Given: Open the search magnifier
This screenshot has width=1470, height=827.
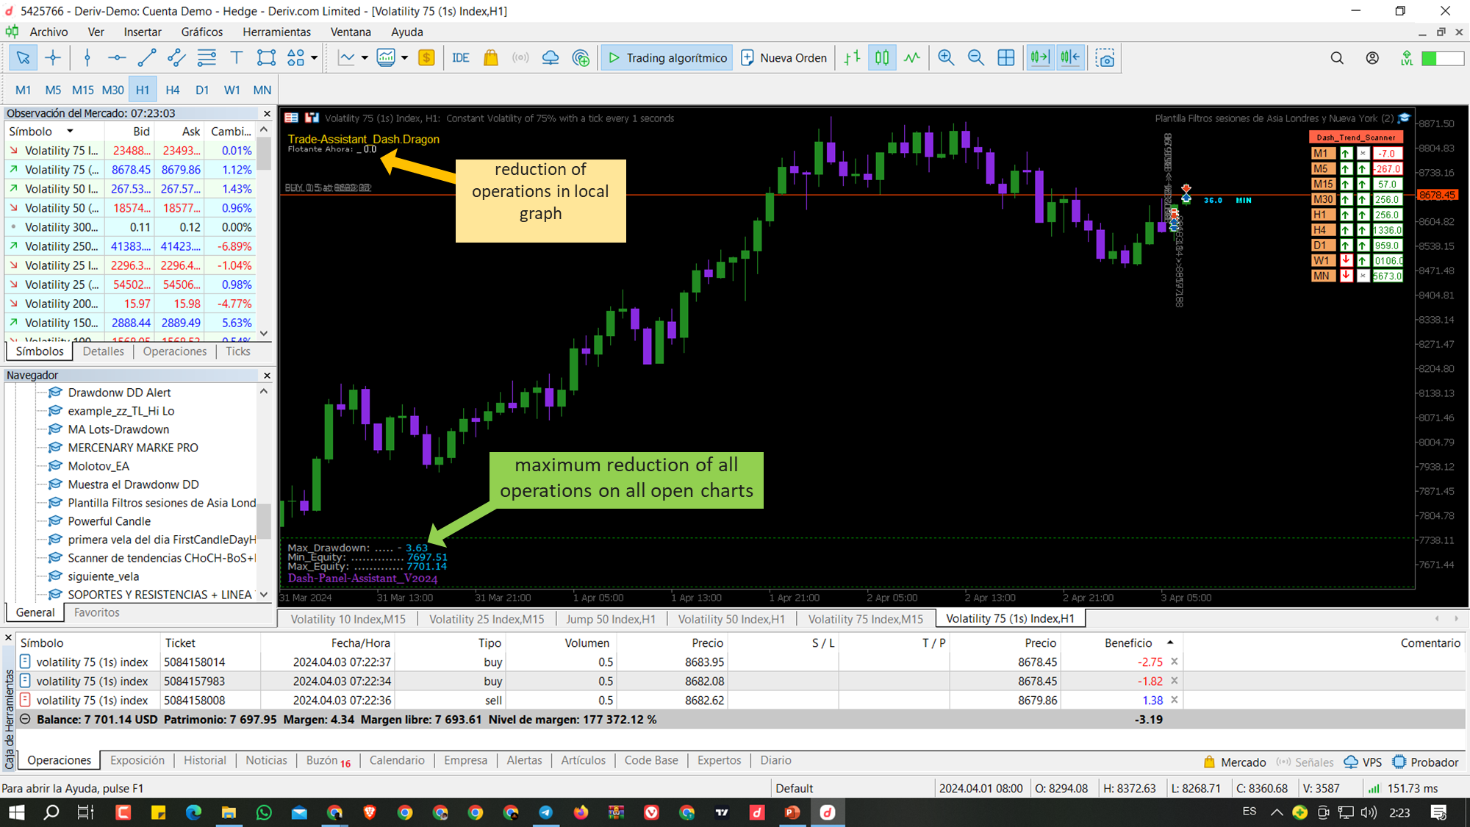Looking at the screenshot, I should [x=1337, y=58].
